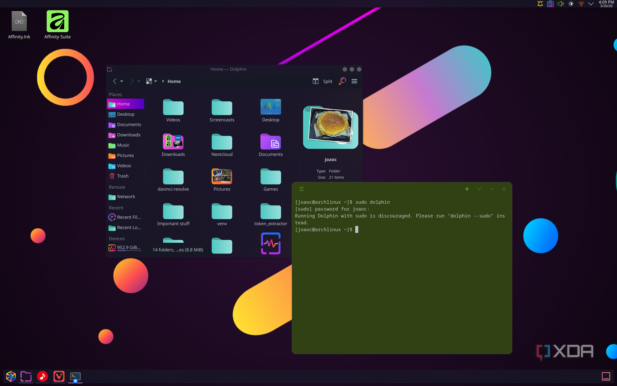
Task: Click the Home breadcrumb in location bar
Action: [x=174, y=81]
